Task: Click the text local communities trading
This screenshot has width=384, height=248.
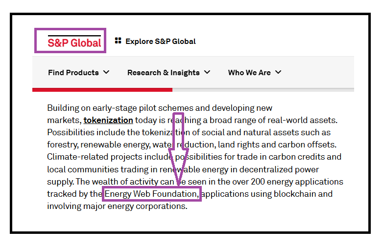Action: click(98, 169)
